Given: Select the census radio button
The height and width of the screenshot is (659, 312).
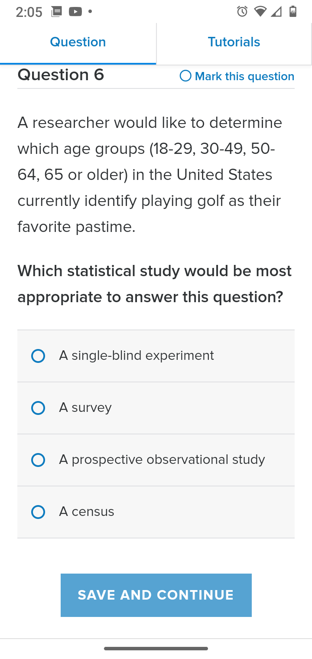Looking at the screenshot, I should point(38,512).
